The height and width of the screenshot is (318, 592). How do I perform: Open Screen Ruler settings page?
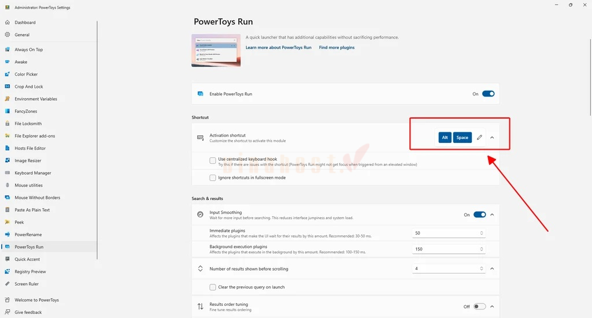pos(27,284)
